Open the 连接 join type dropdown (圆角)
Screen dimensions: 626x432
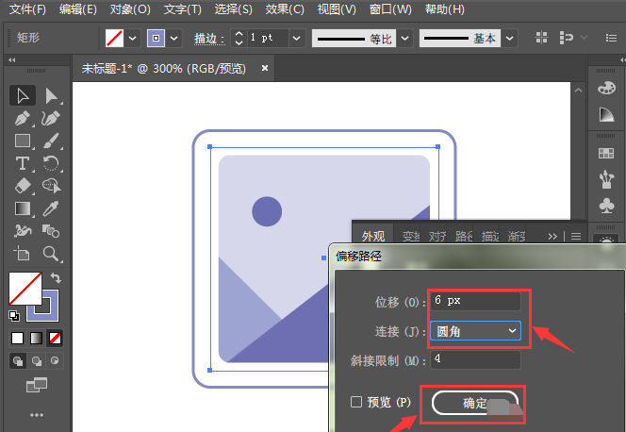(475, 331)
